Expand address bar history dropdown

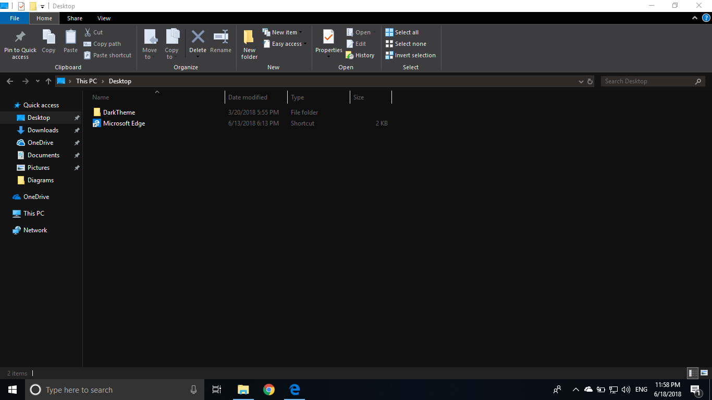point(581,81)
